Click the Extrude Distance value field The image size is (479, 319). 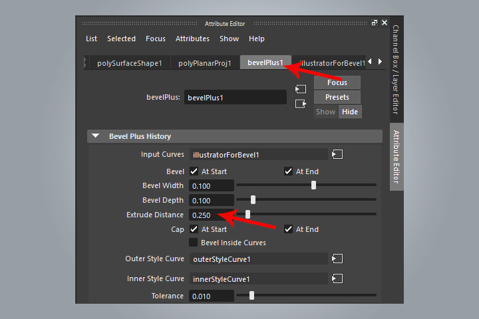click(x=211, y=215)
